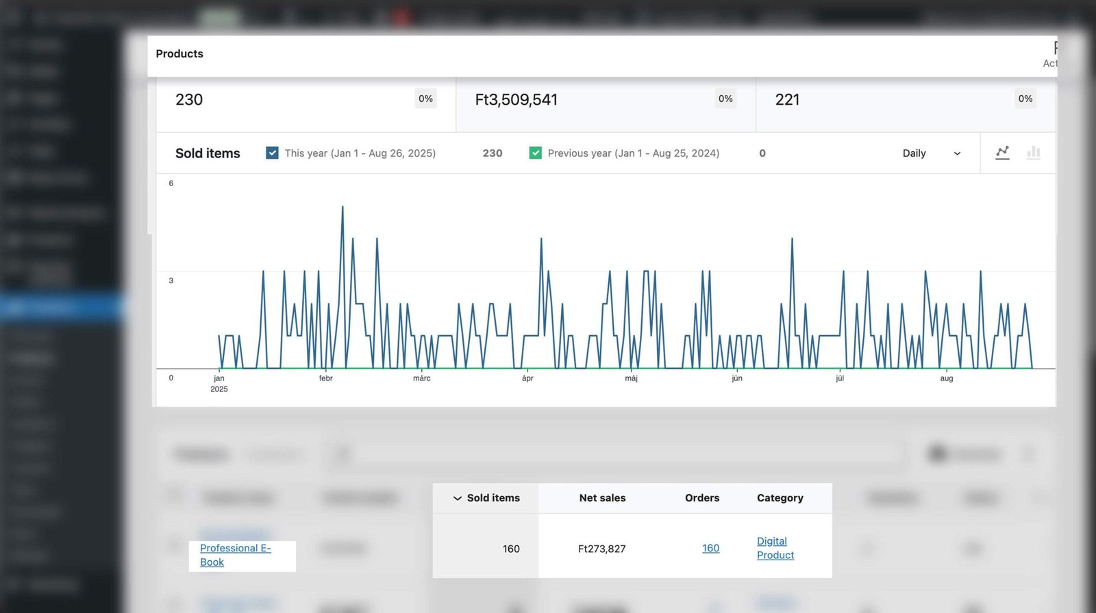The height and width of the screenshot is (613, 1096).
Task: Switch to line chart view
Action: point(1002,153)
